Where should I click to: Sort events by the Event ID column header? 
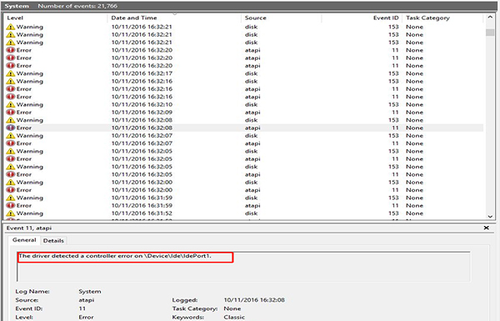(362, 18)
